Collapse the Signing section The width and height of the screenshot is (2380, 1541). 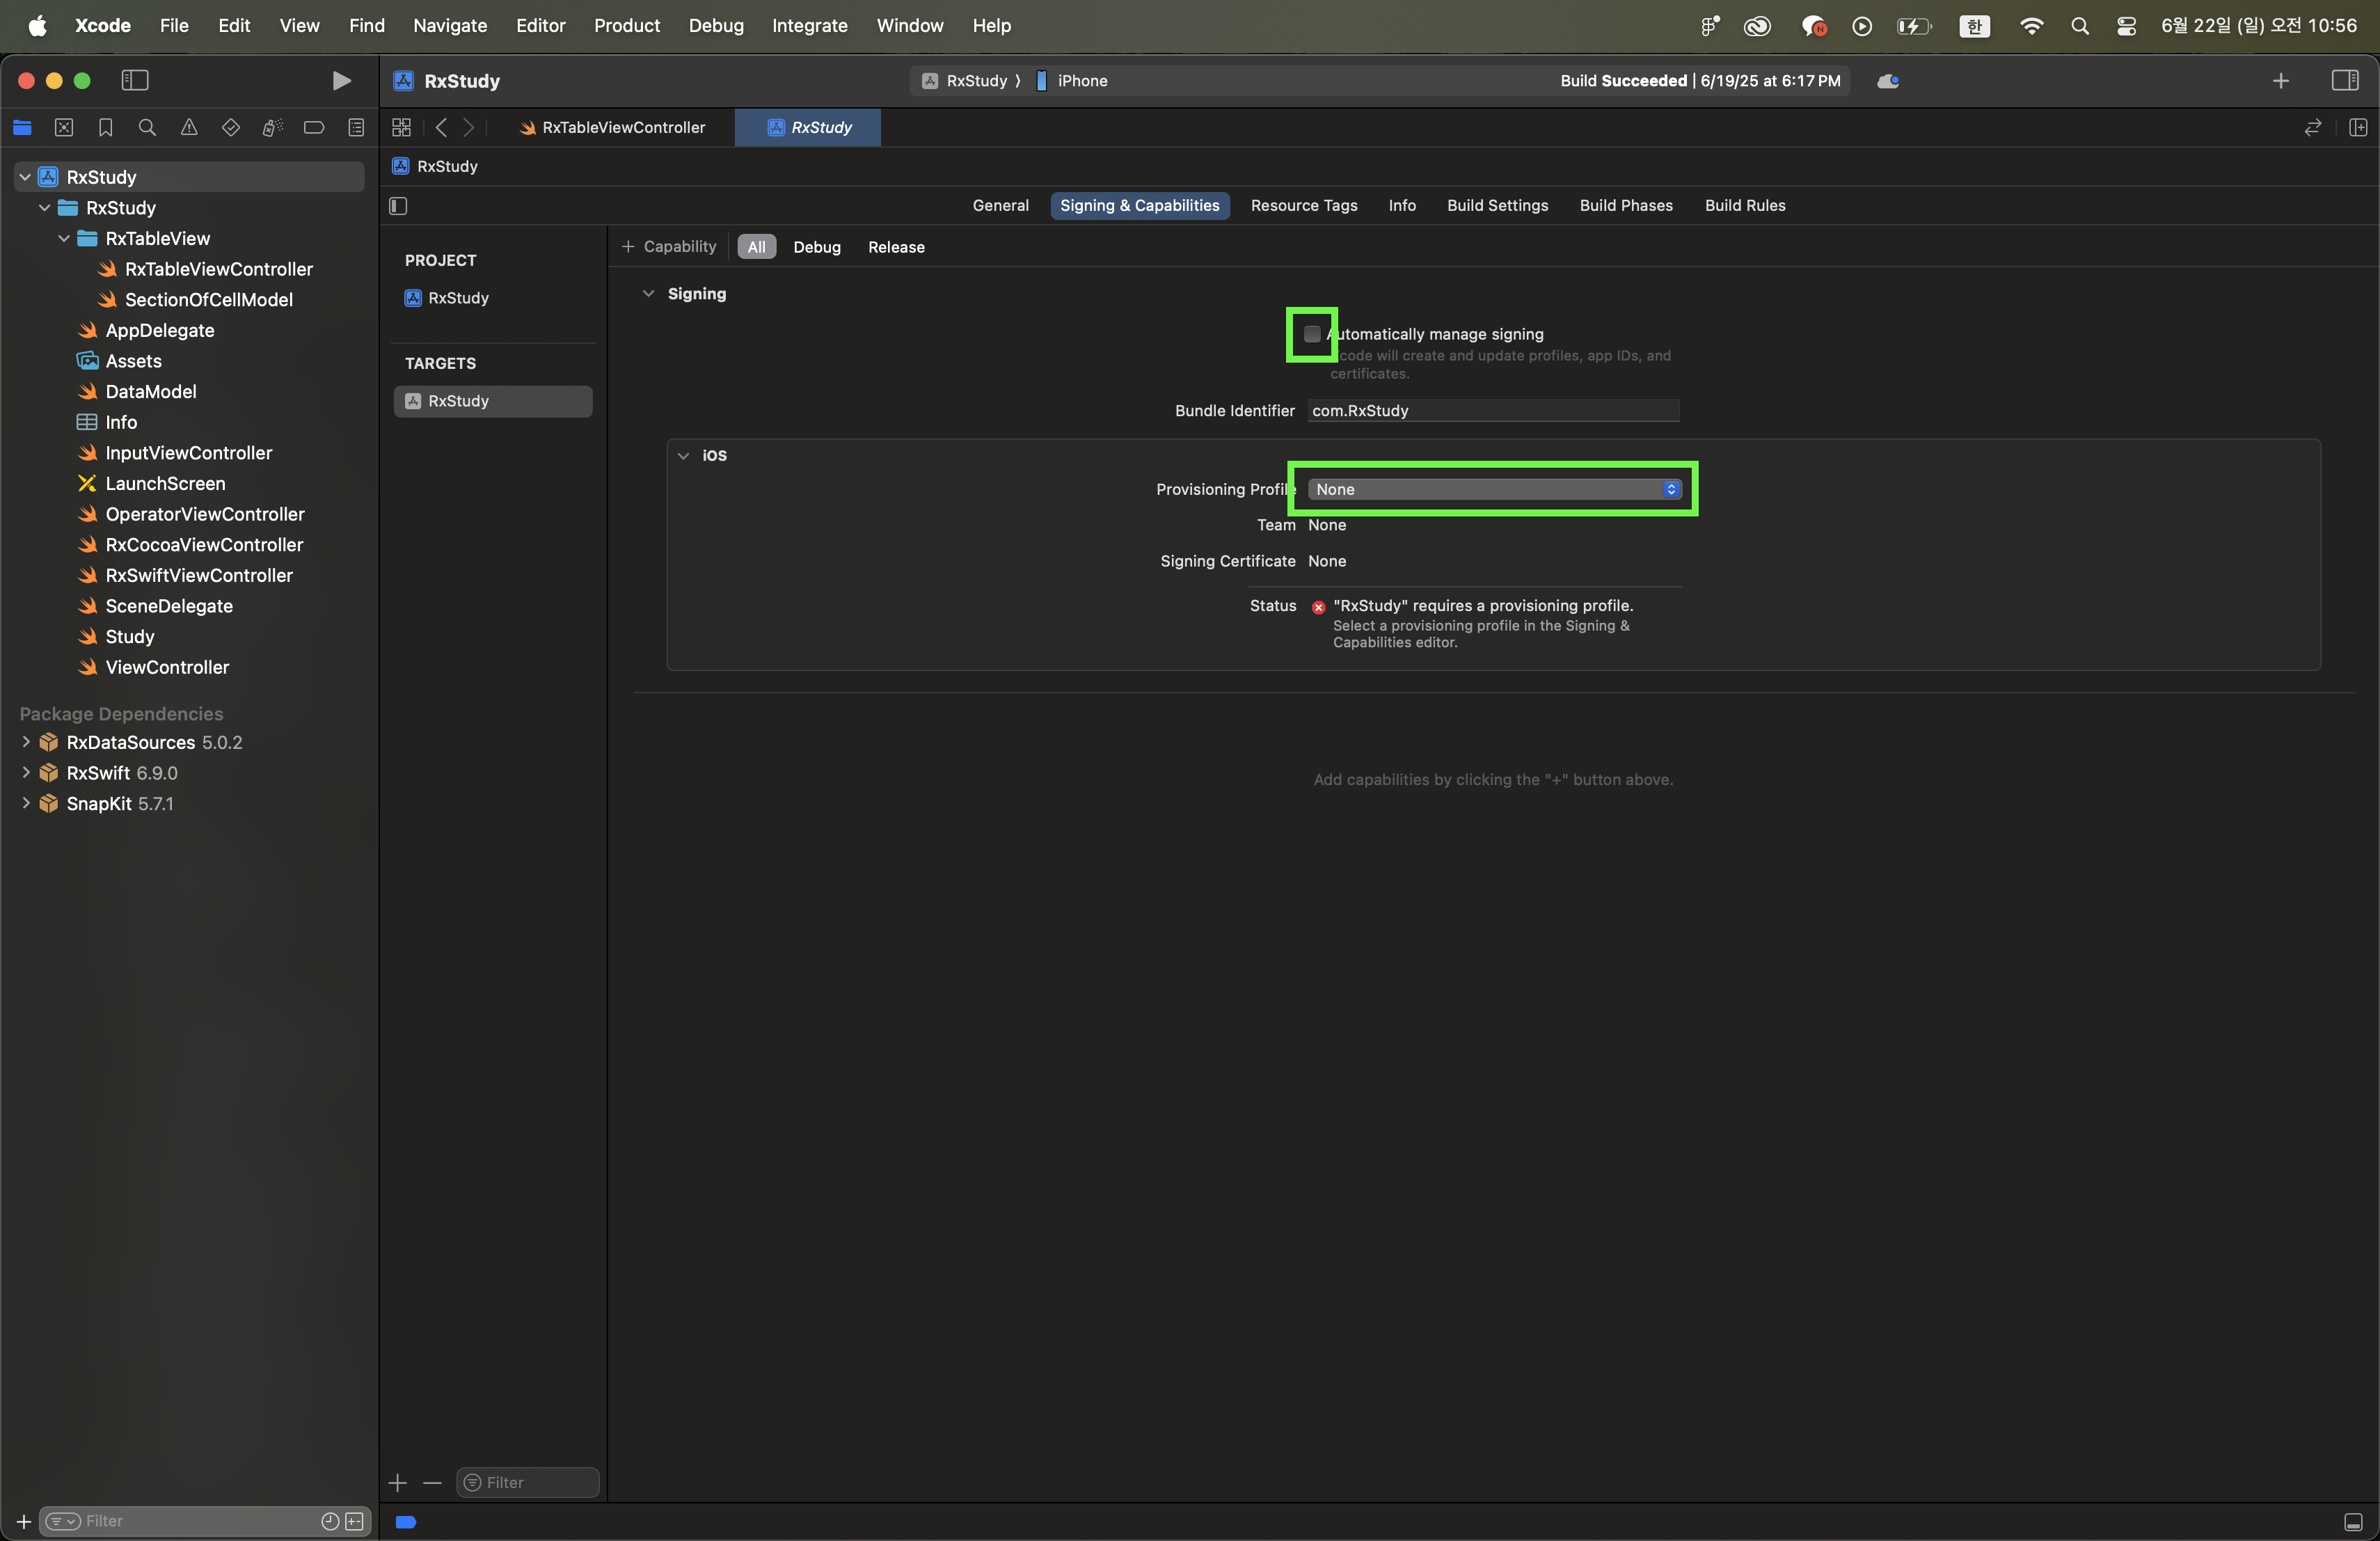pos(648,294)
